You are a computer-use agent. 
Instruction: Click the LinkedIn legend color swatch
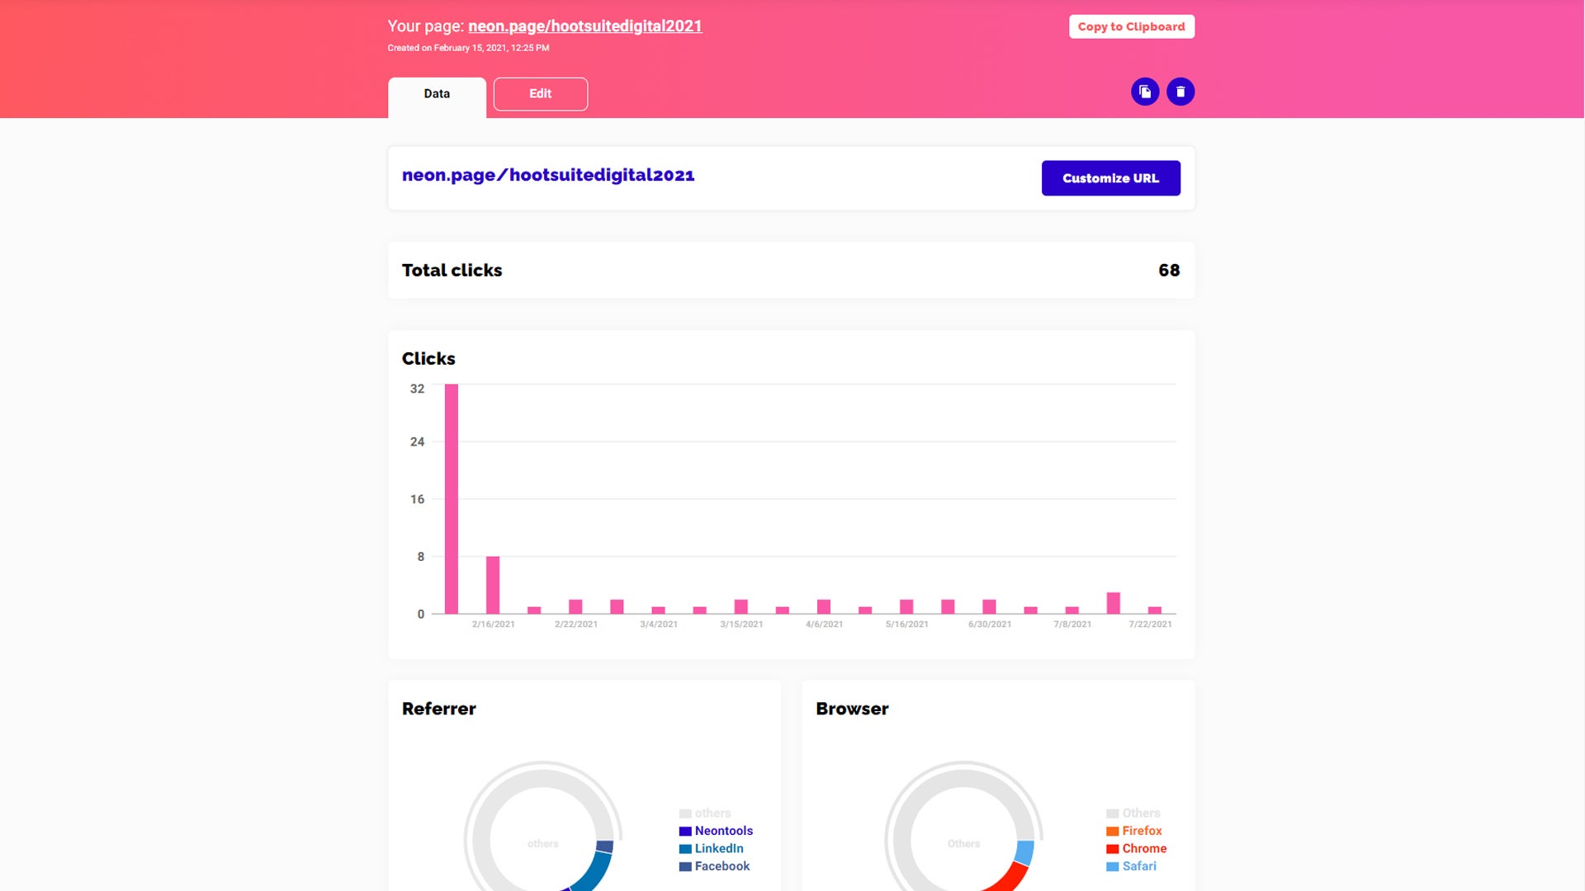click(685, 849)
